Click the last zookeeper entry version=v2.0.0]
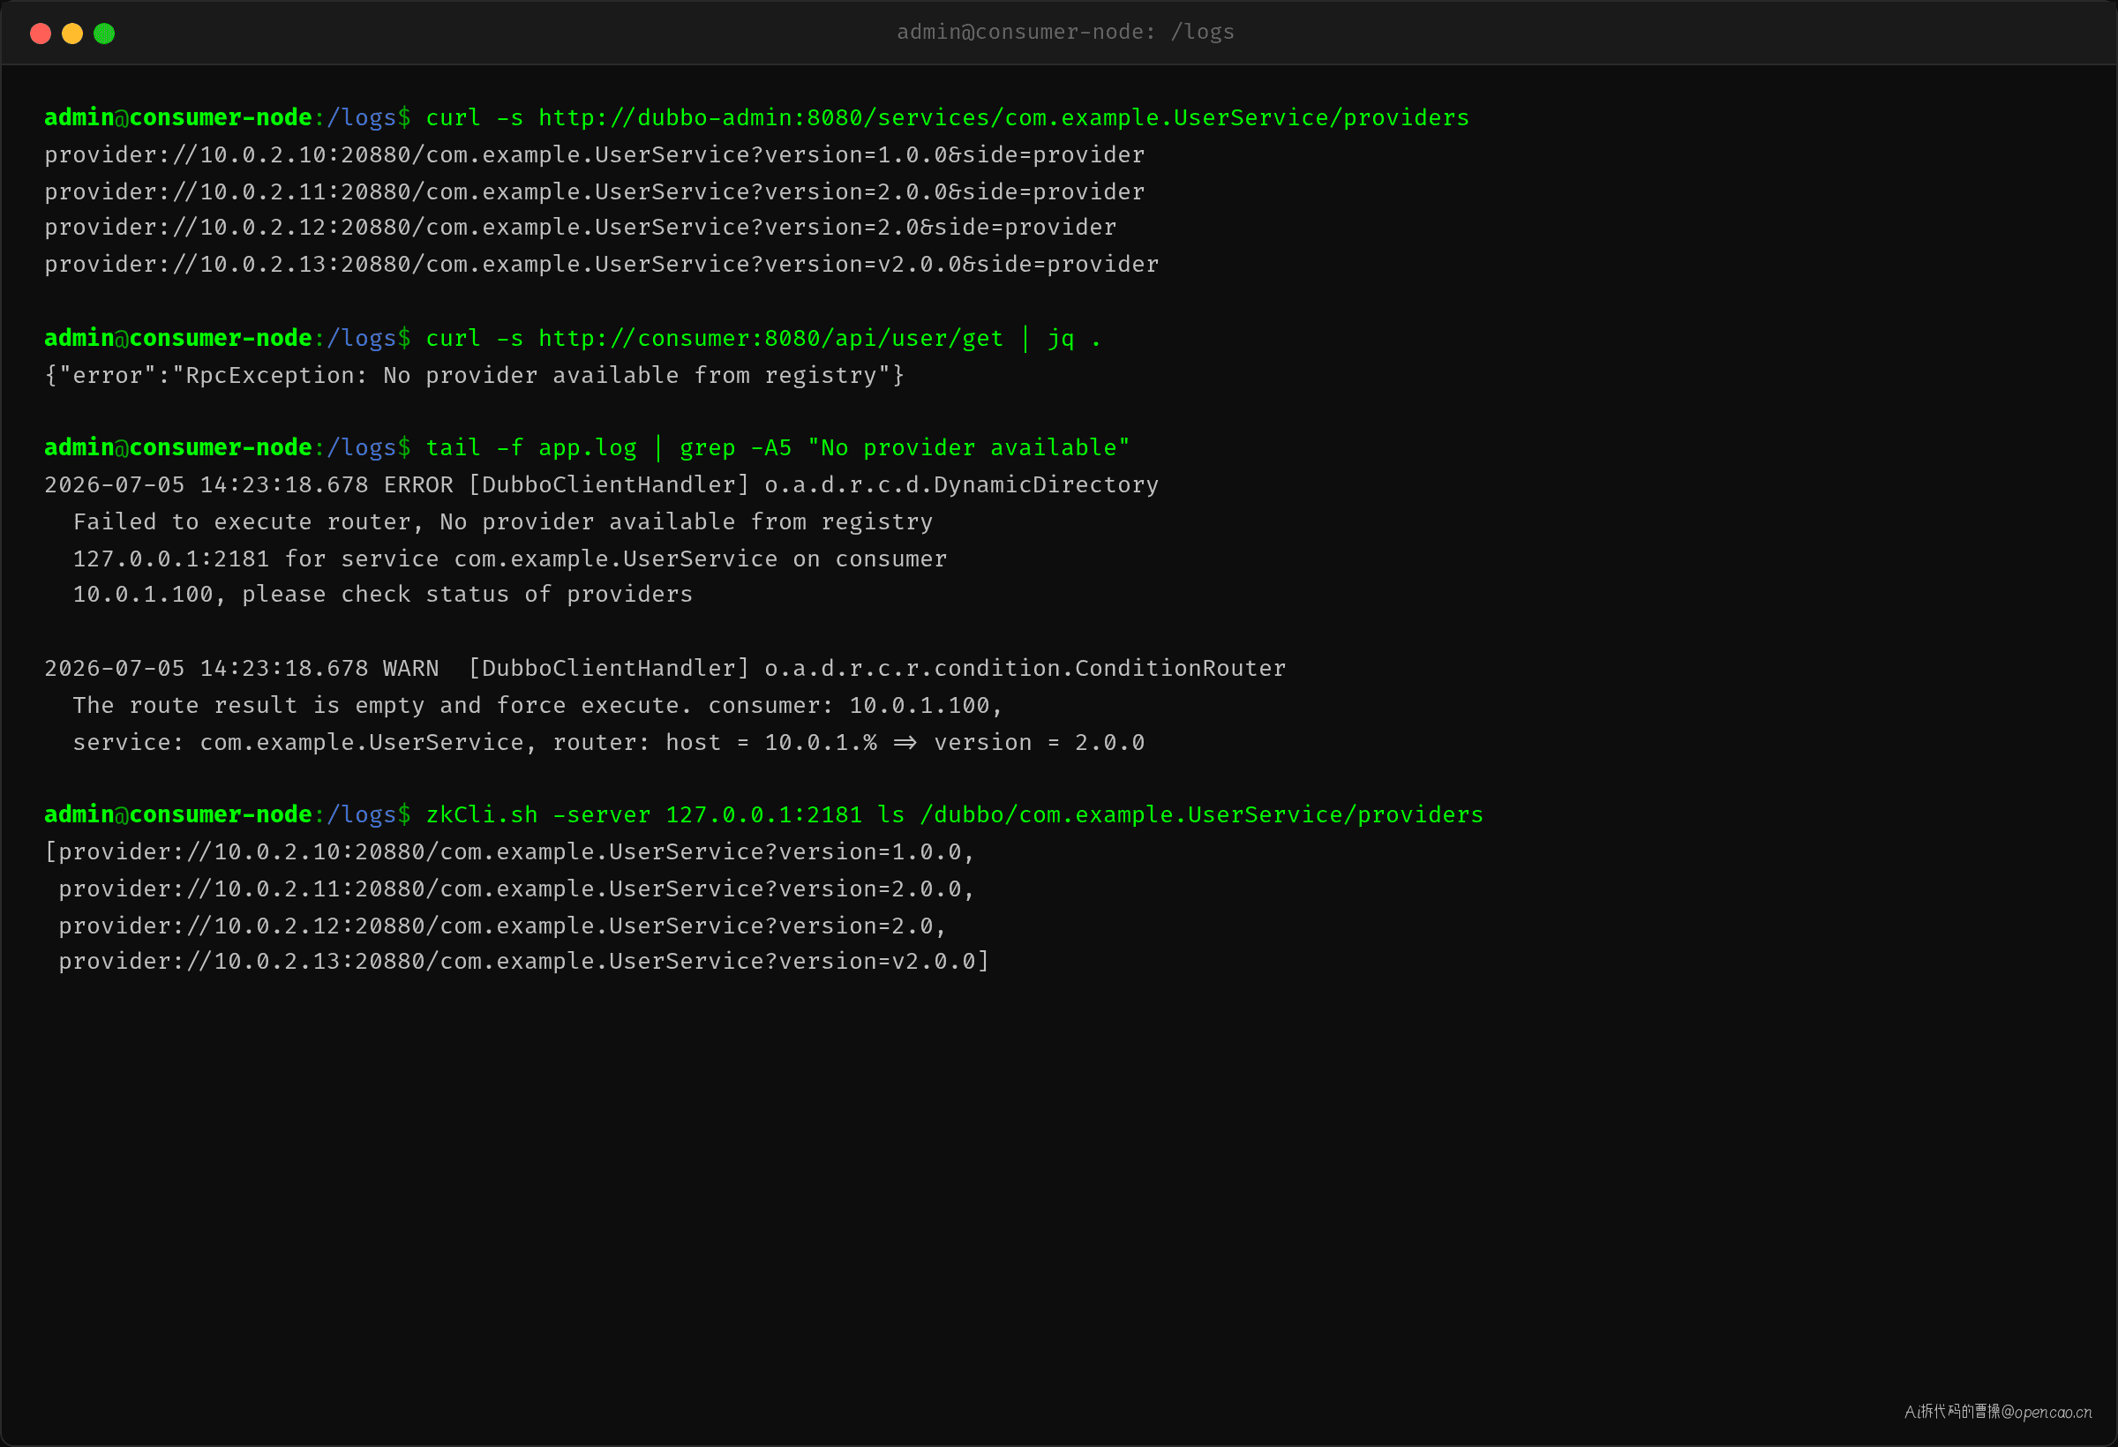The width and height of the screenshot is (2118, 1447). 524,962
